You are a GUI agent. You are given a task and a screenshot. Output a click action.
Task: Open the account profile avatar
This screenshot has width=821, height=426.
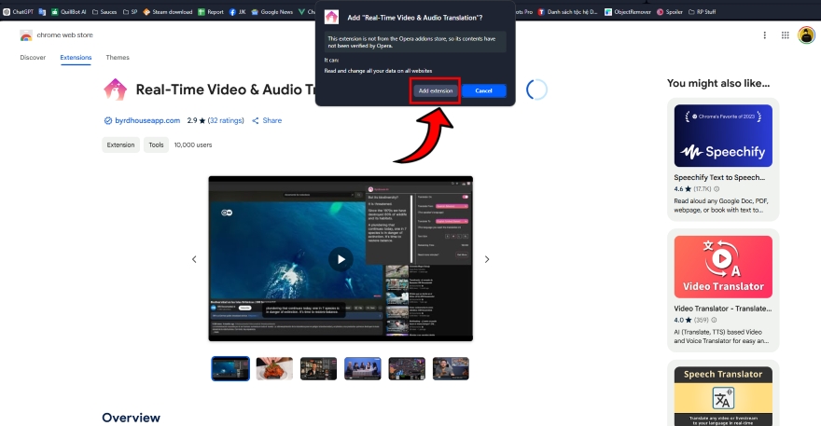pos(806,35)
